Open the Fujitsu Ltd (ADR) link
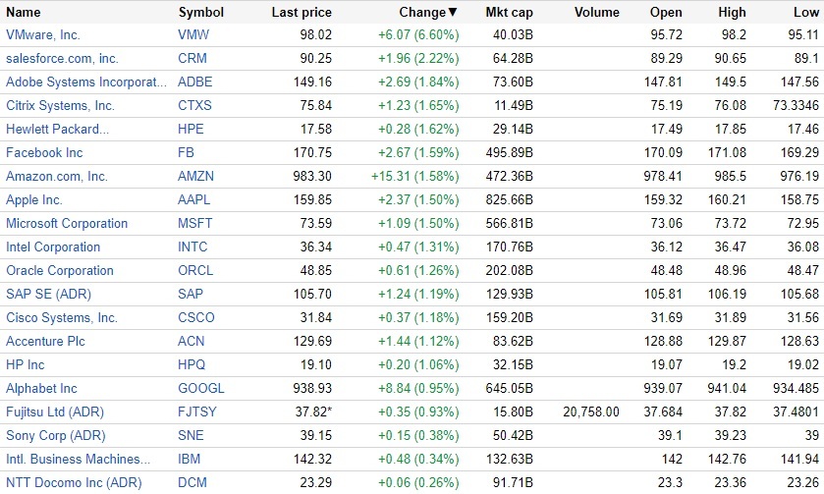 click(x=55, y=412)
